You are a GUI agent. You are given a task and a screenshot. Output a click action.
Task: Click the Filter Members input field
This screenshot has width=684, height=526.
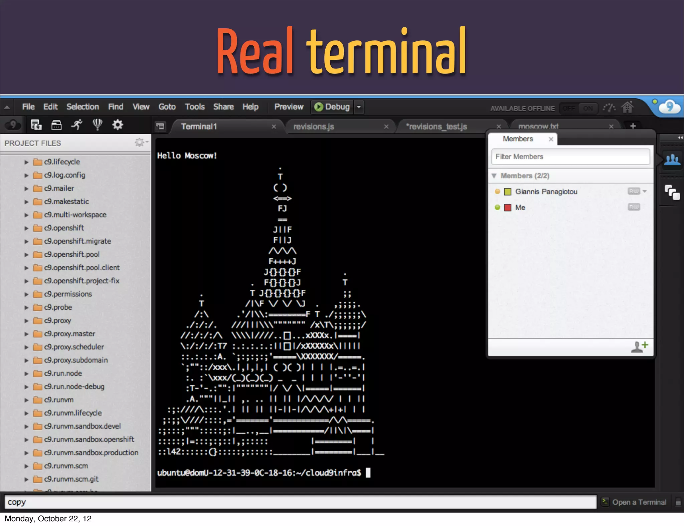tap(570, 157)
